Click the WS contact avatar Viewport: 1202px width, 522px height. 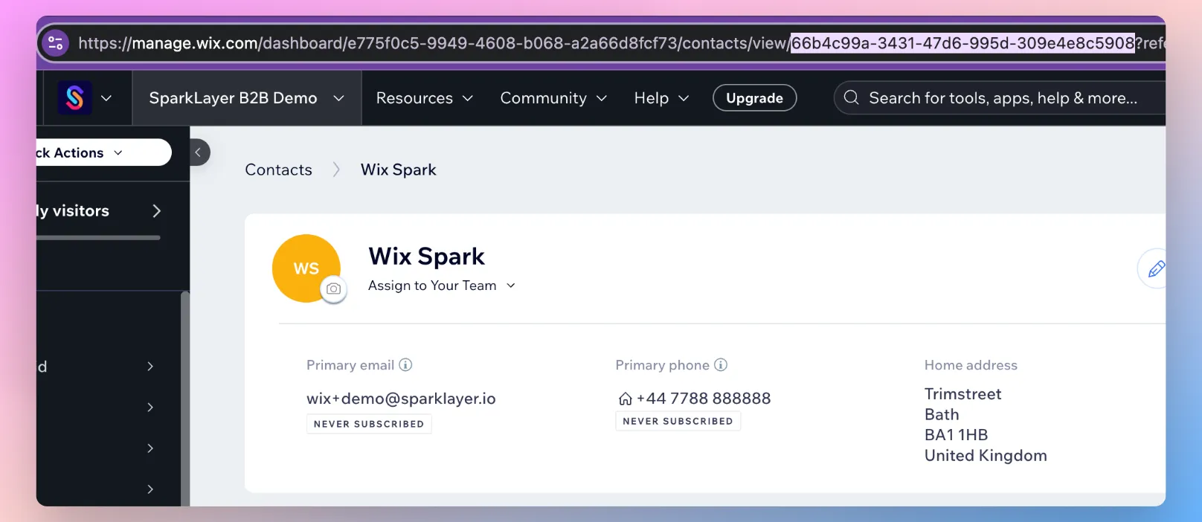coord(306,268)
